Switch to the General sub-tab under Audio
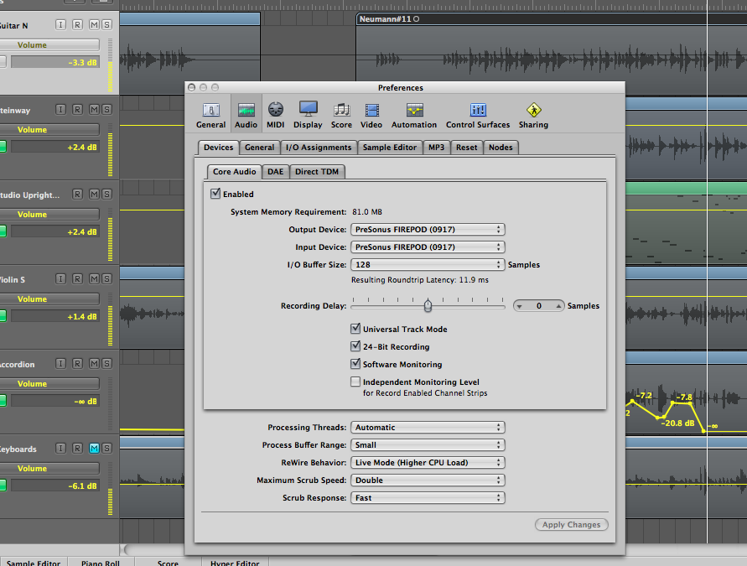This screenshot has width=747, height=566. click(260, 148)
